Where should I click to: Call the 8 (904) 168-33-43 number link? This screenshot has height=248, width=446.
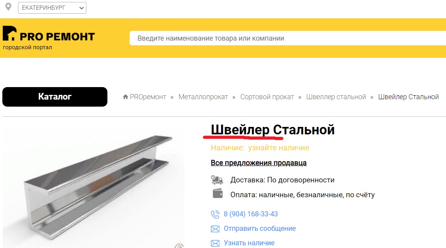251,214
